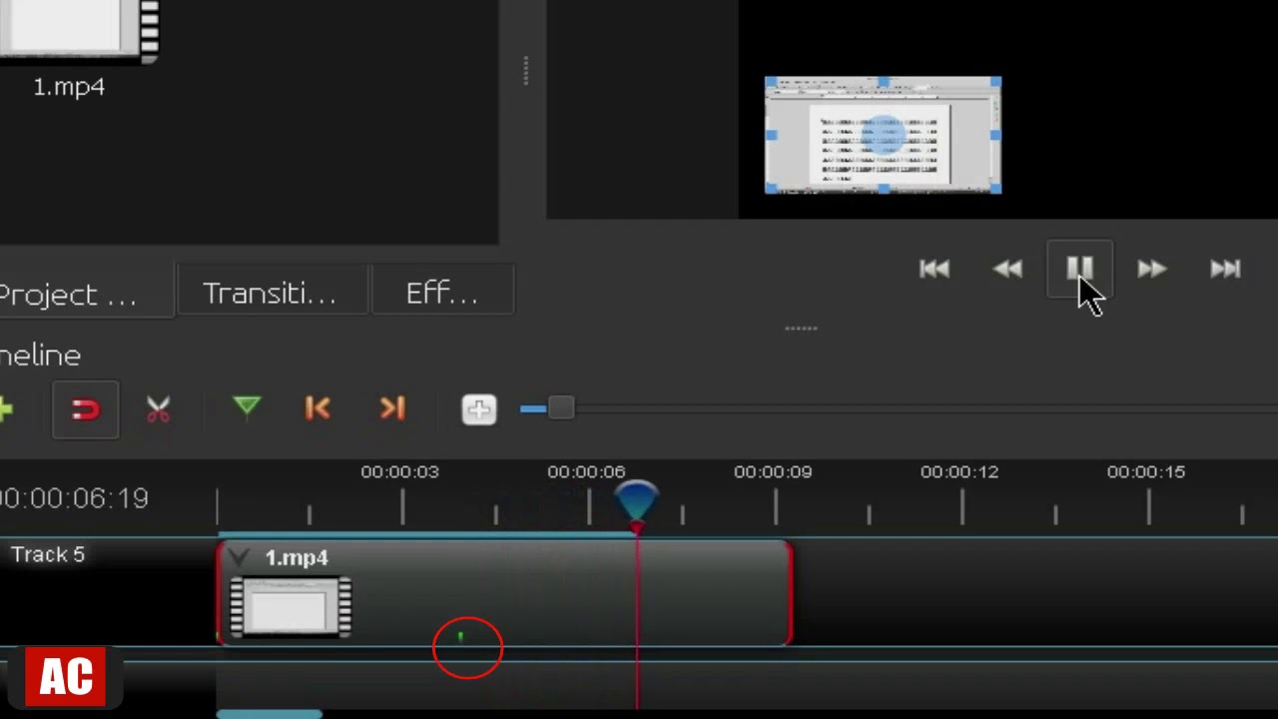Click the rewind playback button
This screenshot has height=719, width=1278.
click(x=1007, y=269)
